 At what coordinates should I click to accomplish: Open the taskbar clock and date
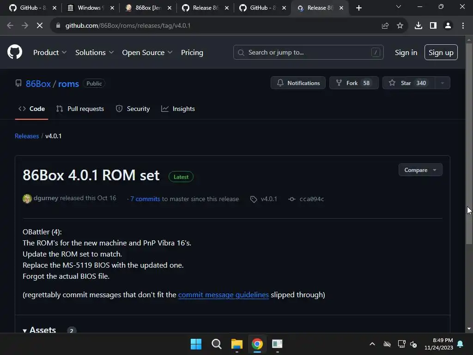439,344
